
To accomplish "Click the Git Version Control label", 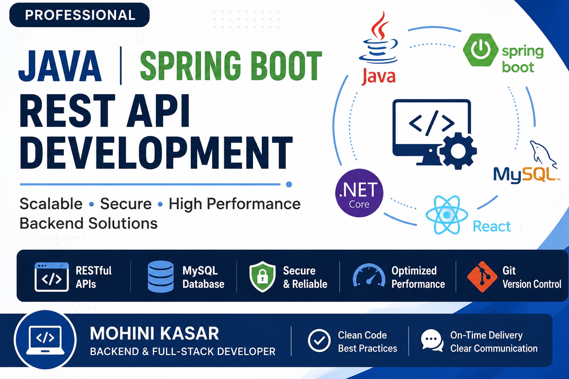I will click(532, 277).
